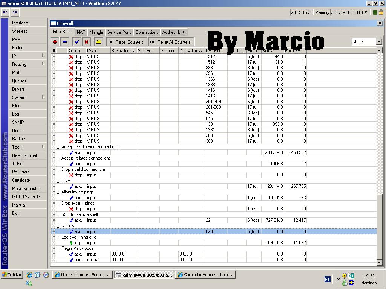Open the Service Ports tab

click(x=119, y=32)
